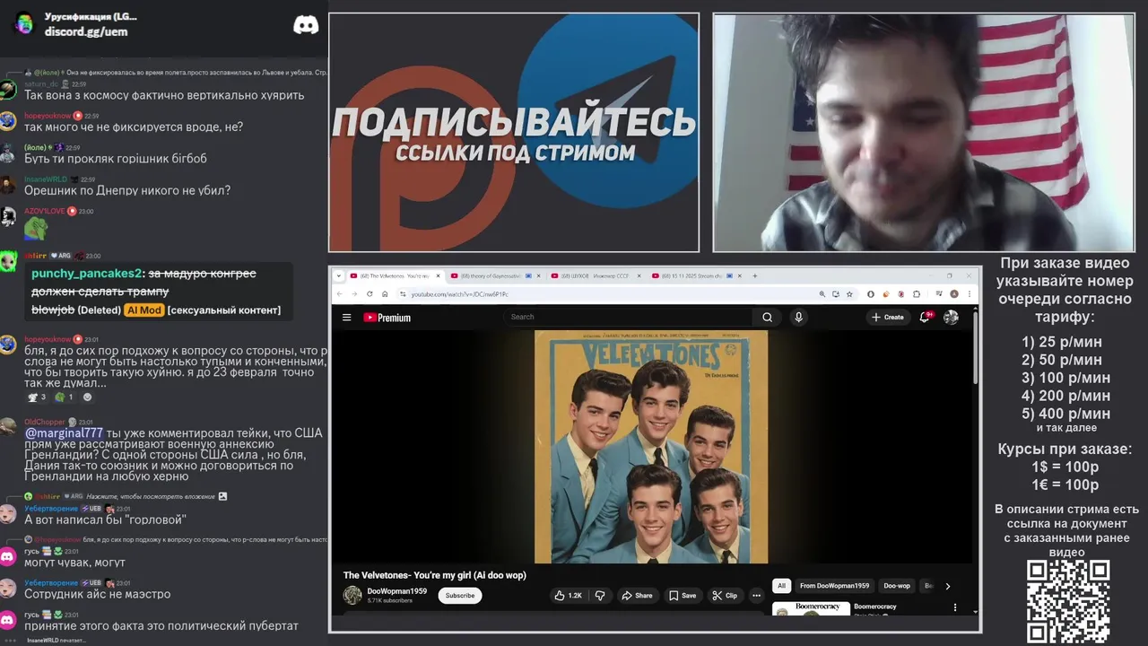Click the Discord logo in chat header
This screenshot has width=1148, height=646.
pos(306,25)
